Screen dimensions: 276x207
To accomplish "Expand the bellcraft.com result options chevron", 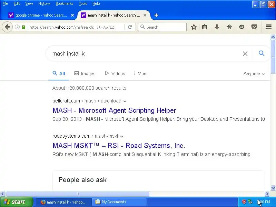I will click(x=125, y=101).
